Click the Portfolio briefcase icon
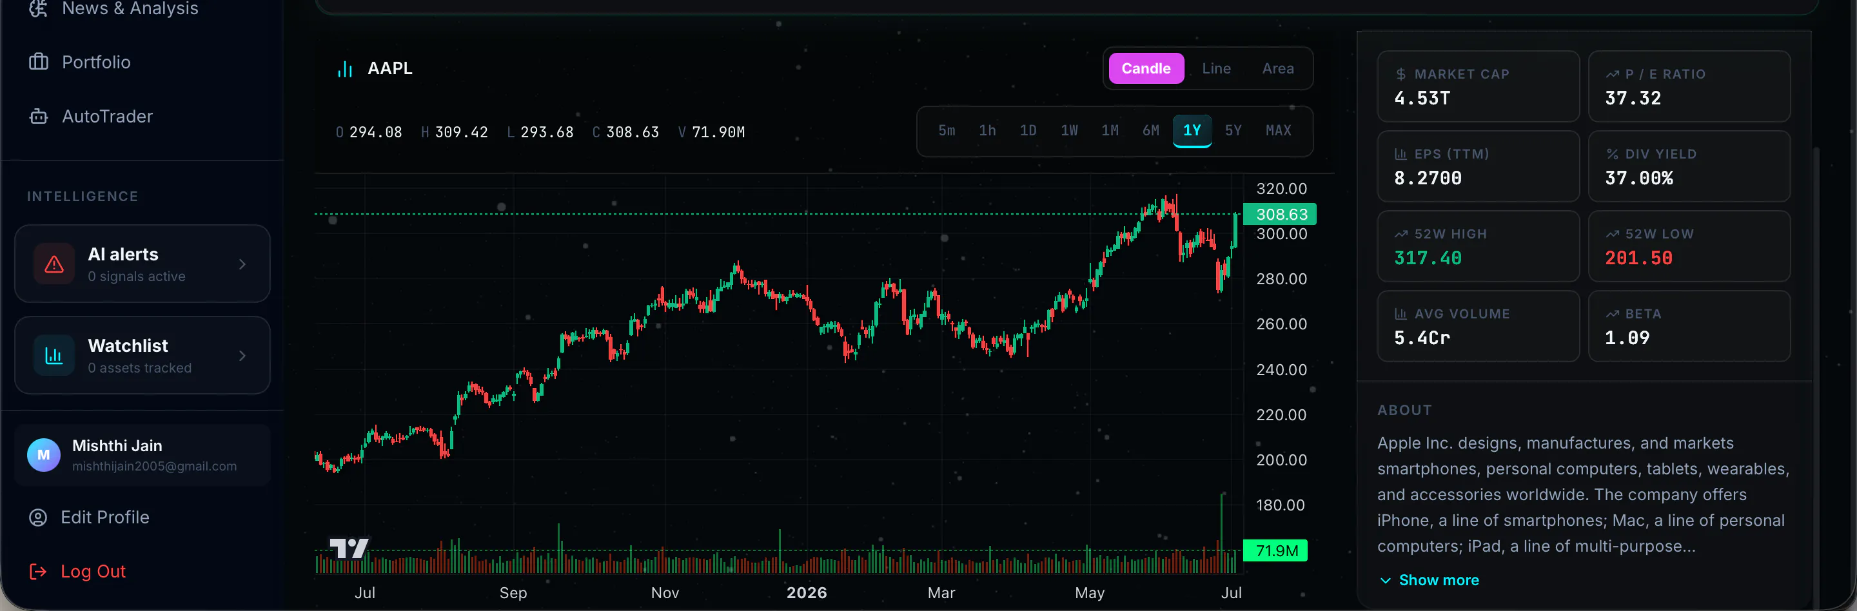This screenshot has height=611, width=1857. coord(38,62)
